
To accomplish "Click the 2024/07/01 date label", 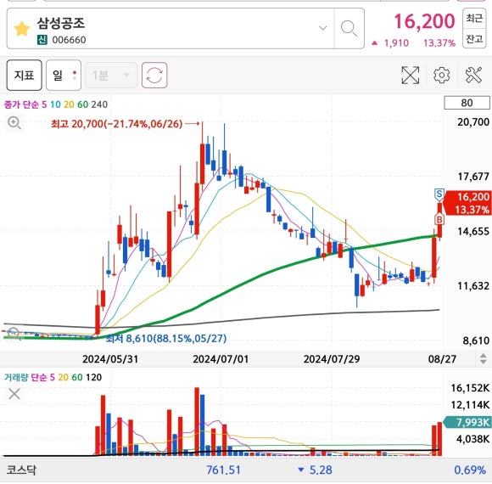I will tap(221, 359).
